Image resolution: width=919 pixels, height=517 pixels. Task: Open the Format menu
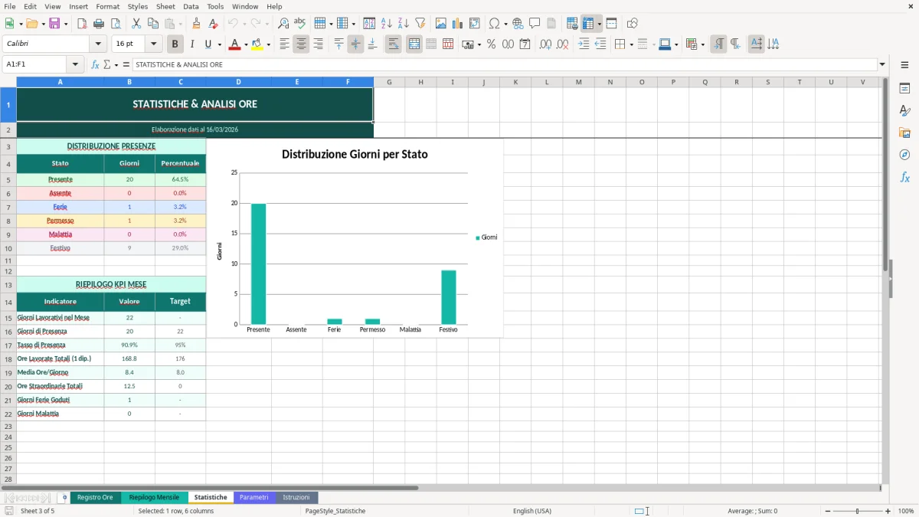pos(107,6)
